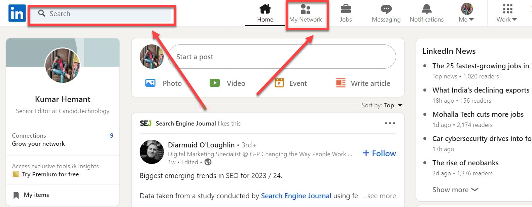Open the Me profile avatar menu

coord(467,9)
